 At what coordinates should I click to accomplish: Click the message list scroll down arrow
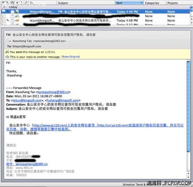click(191, 23)
